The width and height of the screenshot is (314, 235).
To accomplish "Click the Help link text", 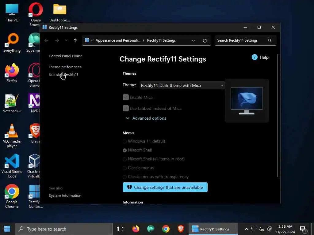I will coord(264,57).
